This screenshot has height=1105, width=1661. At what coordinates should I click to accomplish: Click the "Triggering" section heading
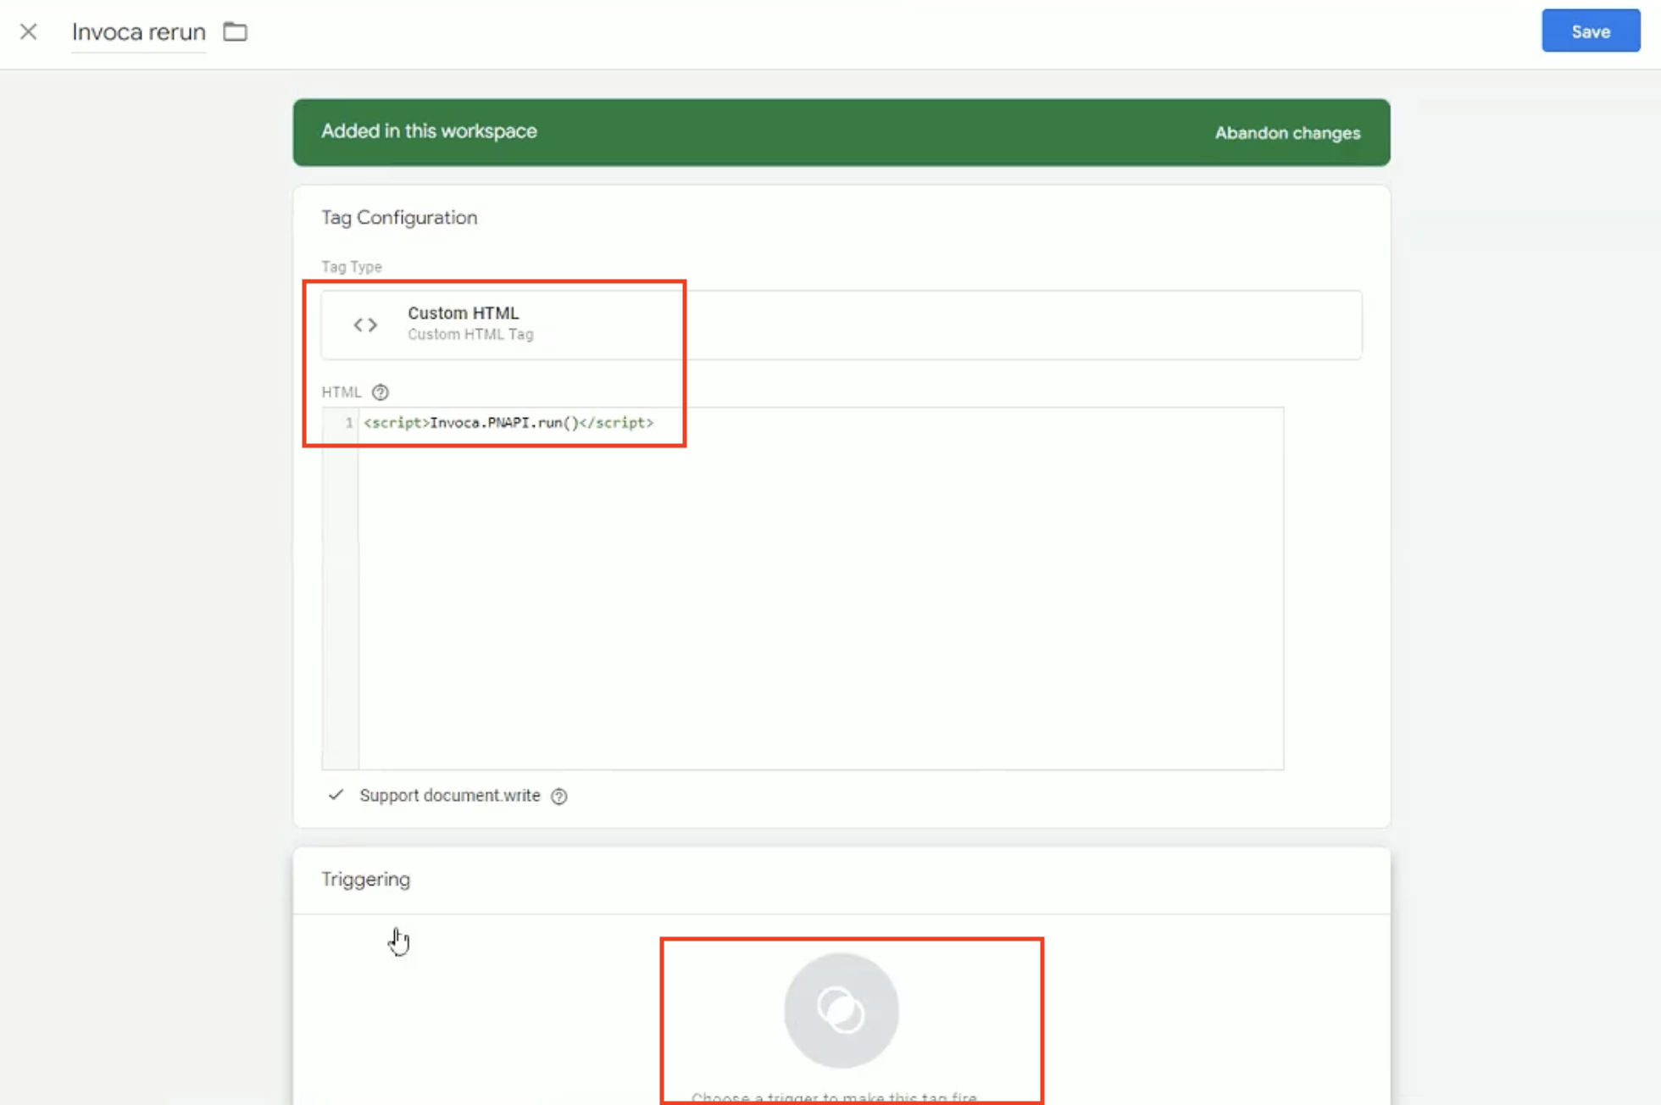(x=366, y=880)
